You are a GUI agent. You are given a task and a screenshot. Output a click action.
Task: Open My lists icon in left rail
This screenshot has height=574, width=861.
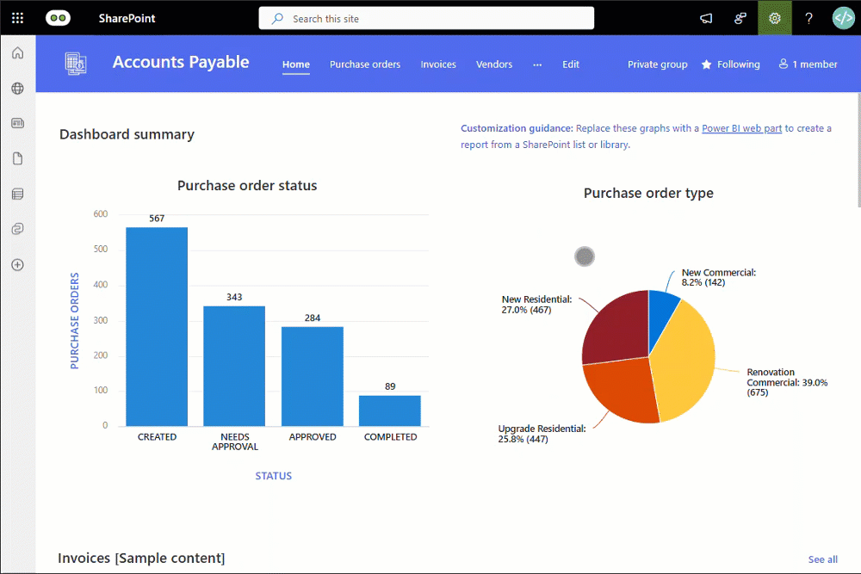[17, 194]
